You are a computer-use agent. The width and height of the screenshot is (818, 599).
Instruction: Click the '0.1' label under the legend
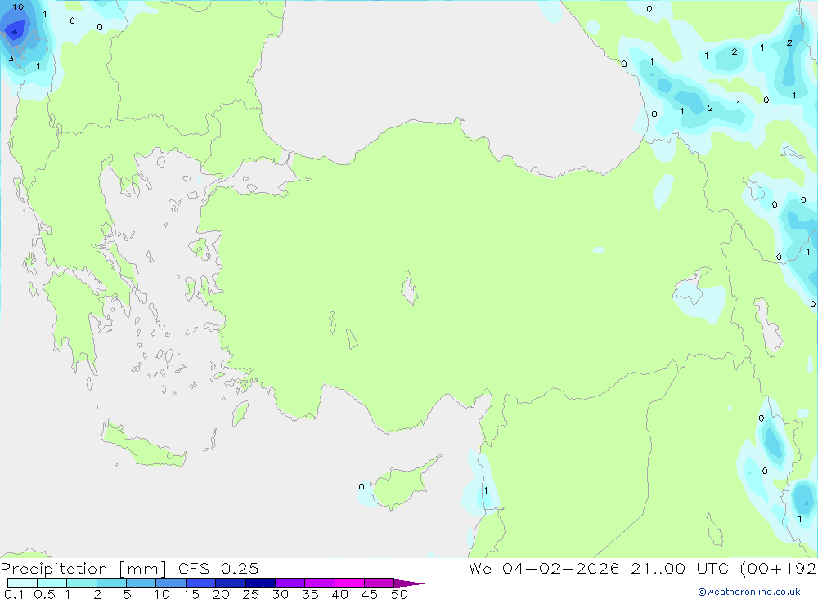coord(14,594)
